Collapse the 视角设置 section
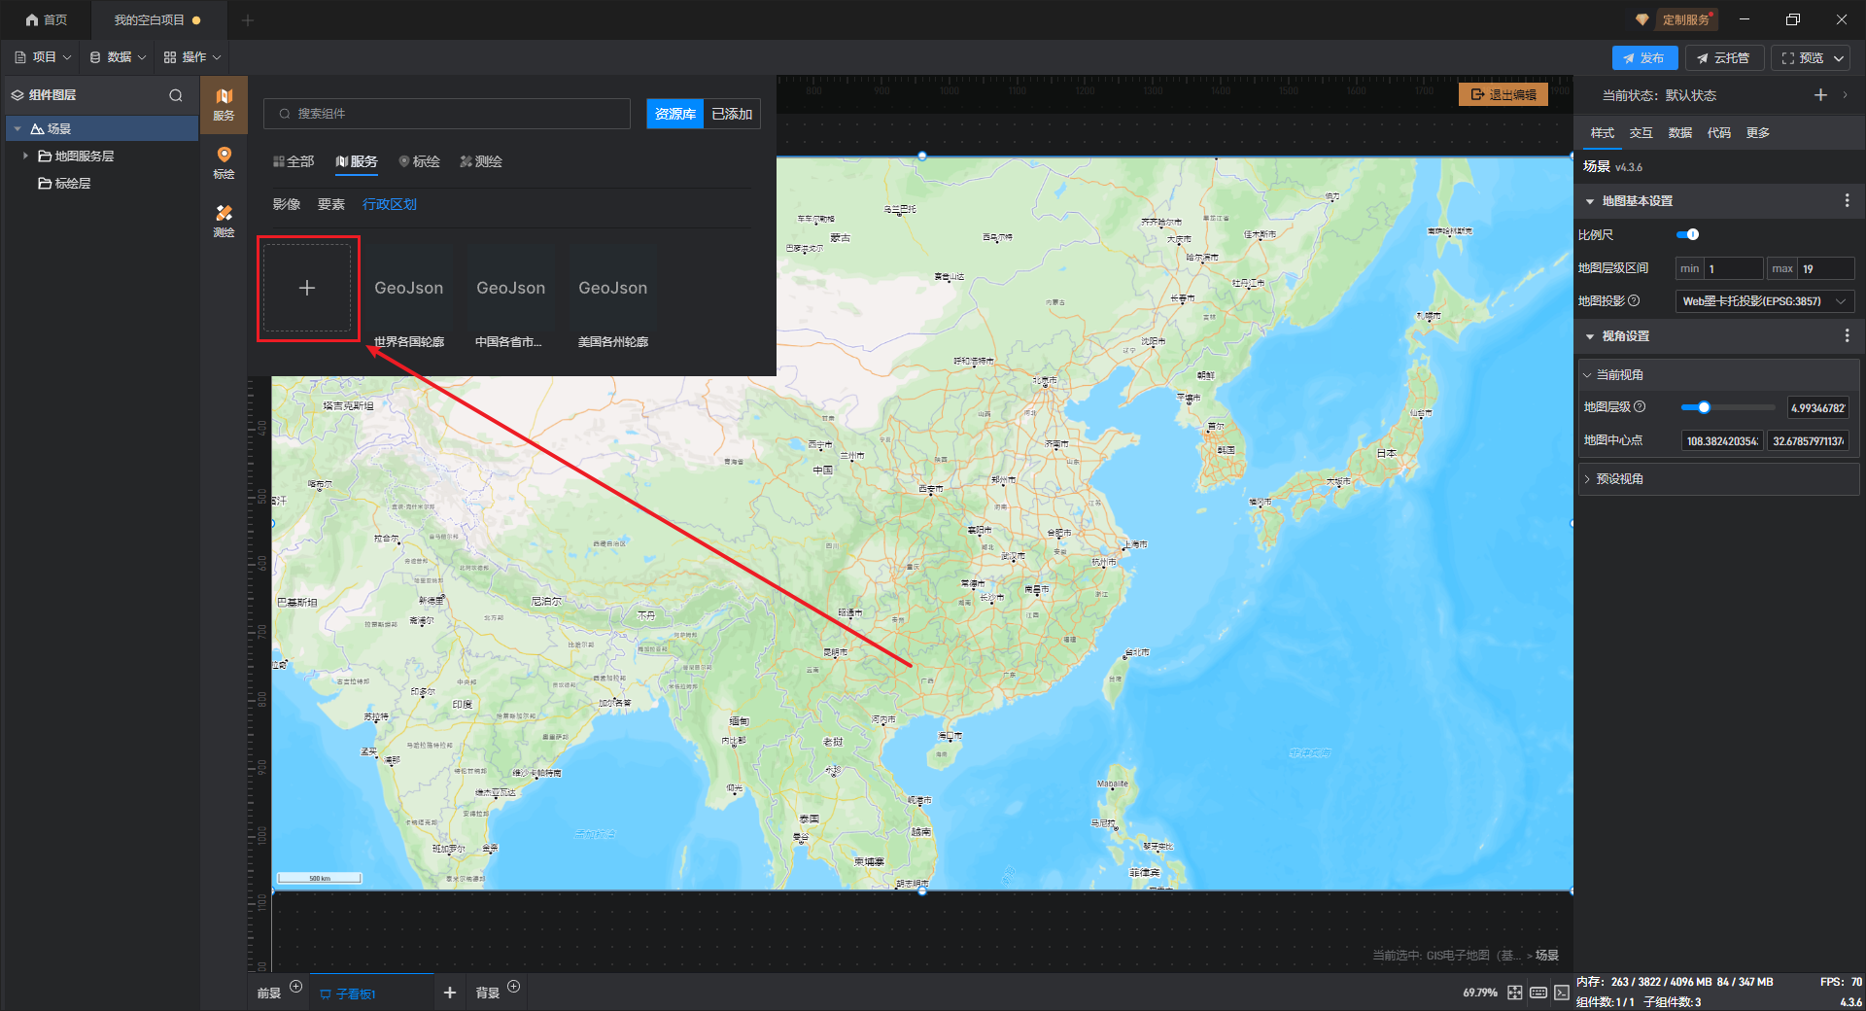The width and height of the screenshot is (1866, 1011). pyautogui.click(x=1590, y=336)
